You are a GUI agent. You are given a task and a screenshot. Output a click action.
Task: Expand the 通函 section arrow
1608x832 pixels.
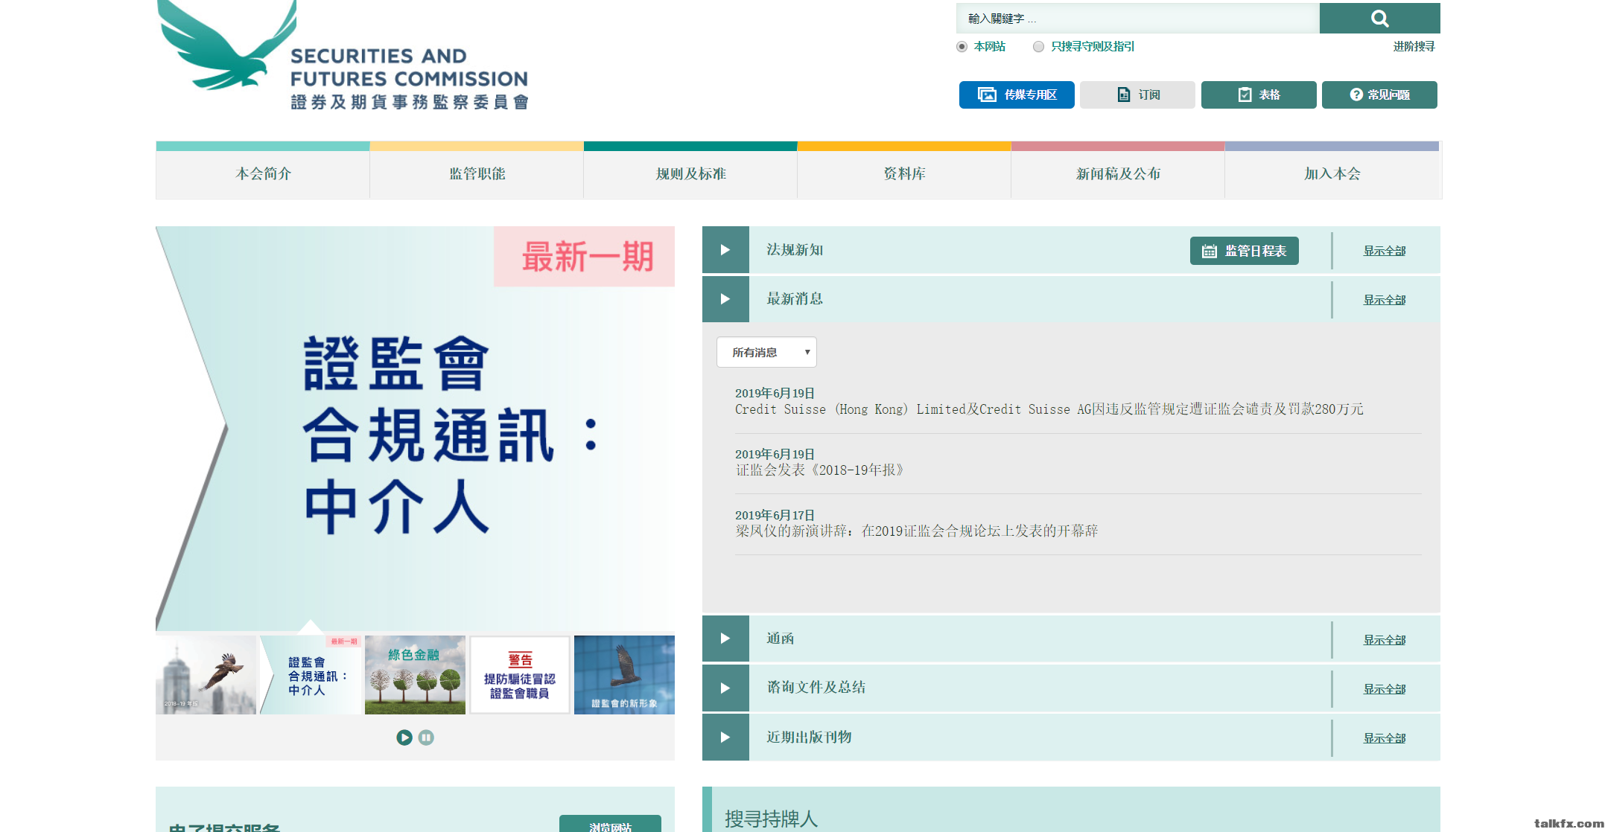pyautogui.click(x=725, y=639)
